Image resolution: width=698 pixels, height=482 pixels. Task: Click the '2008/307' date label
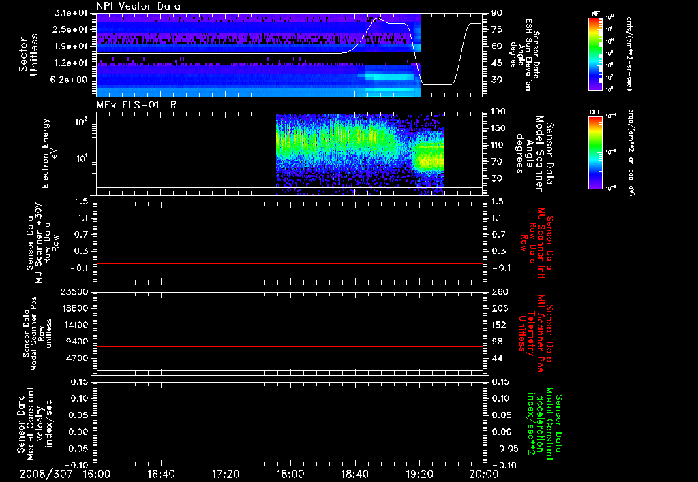pyautogui.click(x=46, y=474)
